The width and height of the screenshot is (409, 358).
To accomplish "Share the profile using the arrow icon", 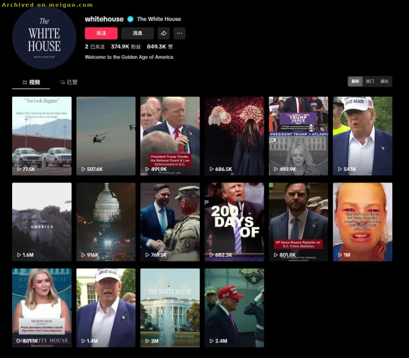I will (164, 33).
